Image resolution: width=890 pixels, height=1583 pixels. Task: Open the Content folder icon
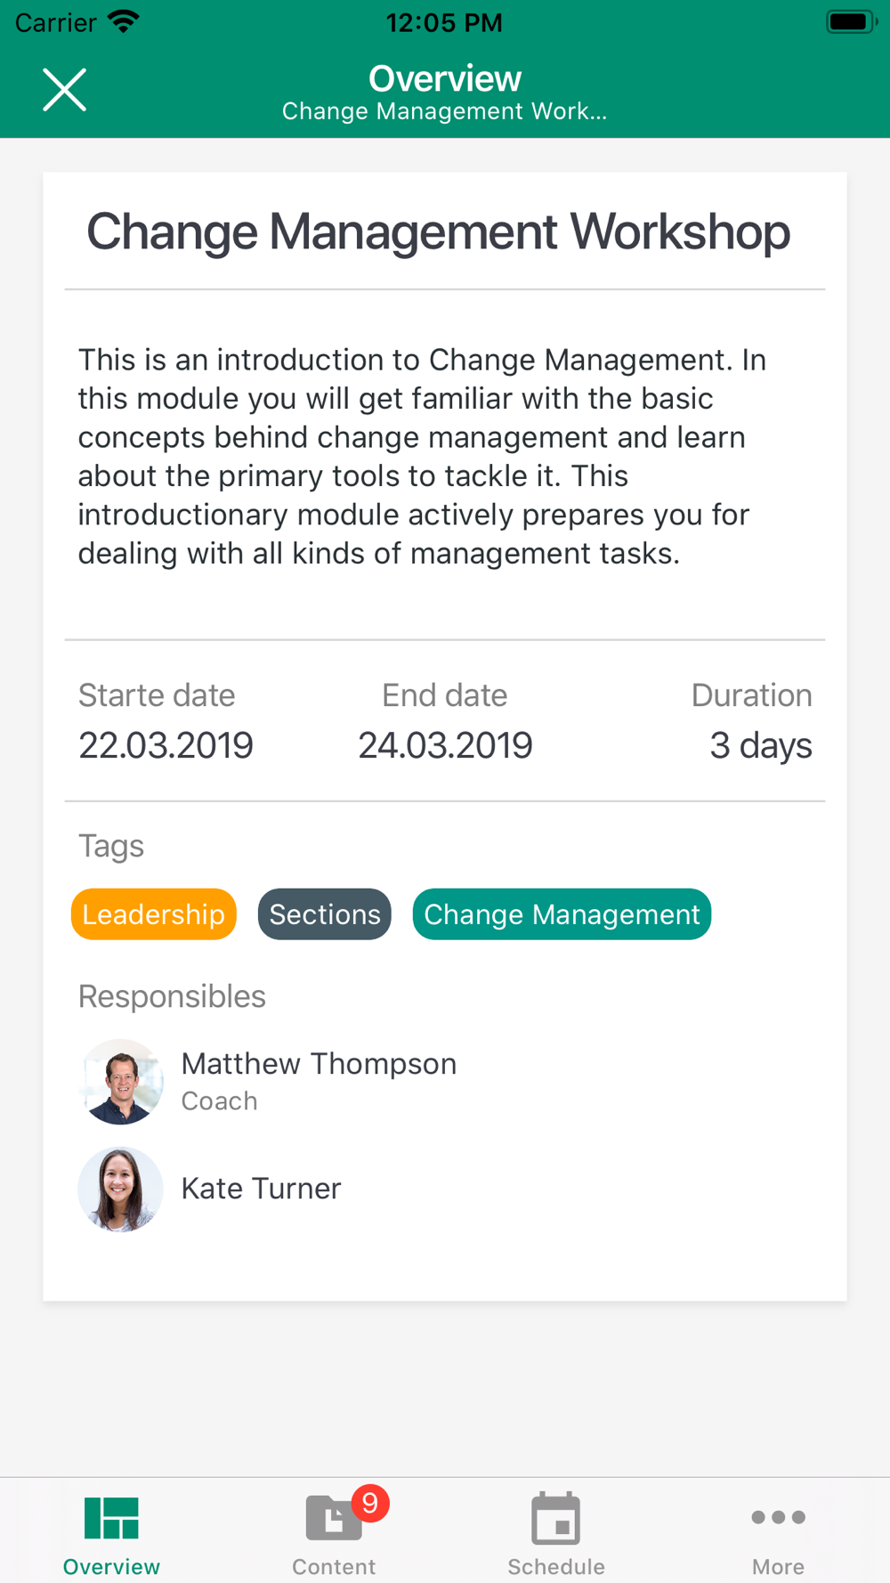(333, 1518)
